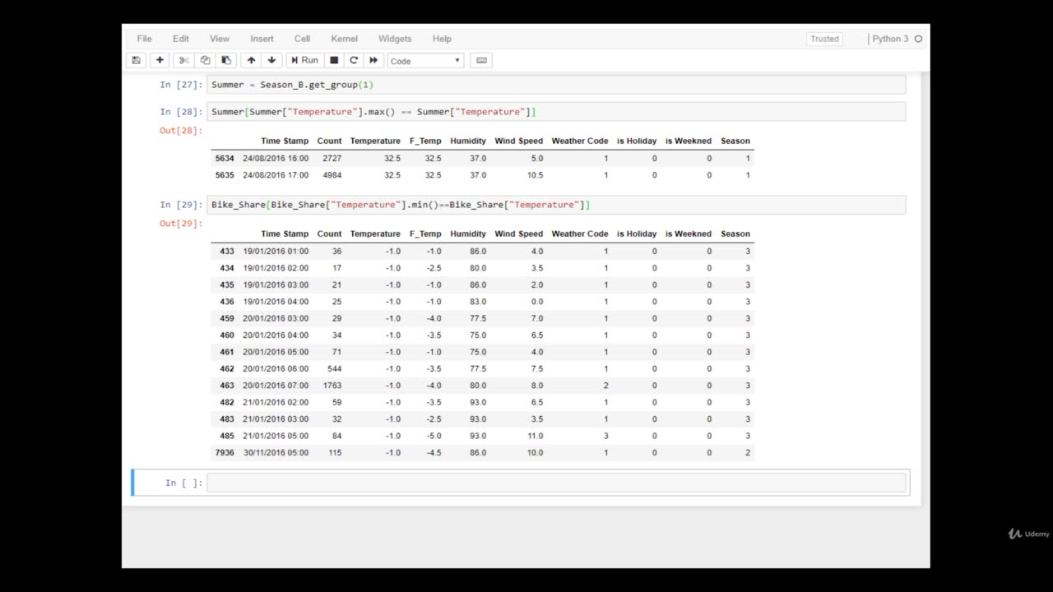This screenshot has width=1053, height=592.
Task: Click count value 2727
Action: (x=332, y=158)
